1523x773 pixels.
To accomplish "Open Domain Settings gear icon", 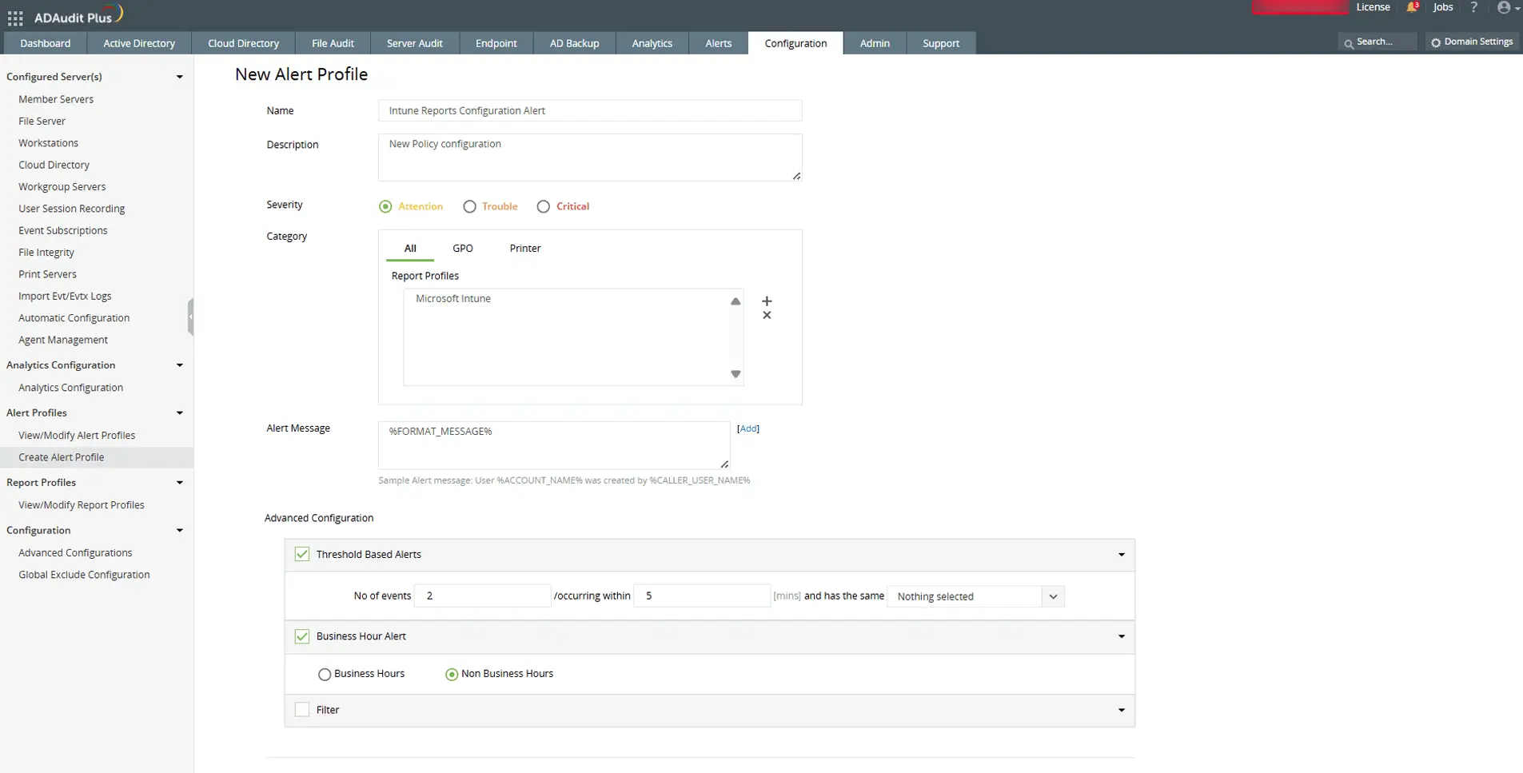I will [1436, 42].
